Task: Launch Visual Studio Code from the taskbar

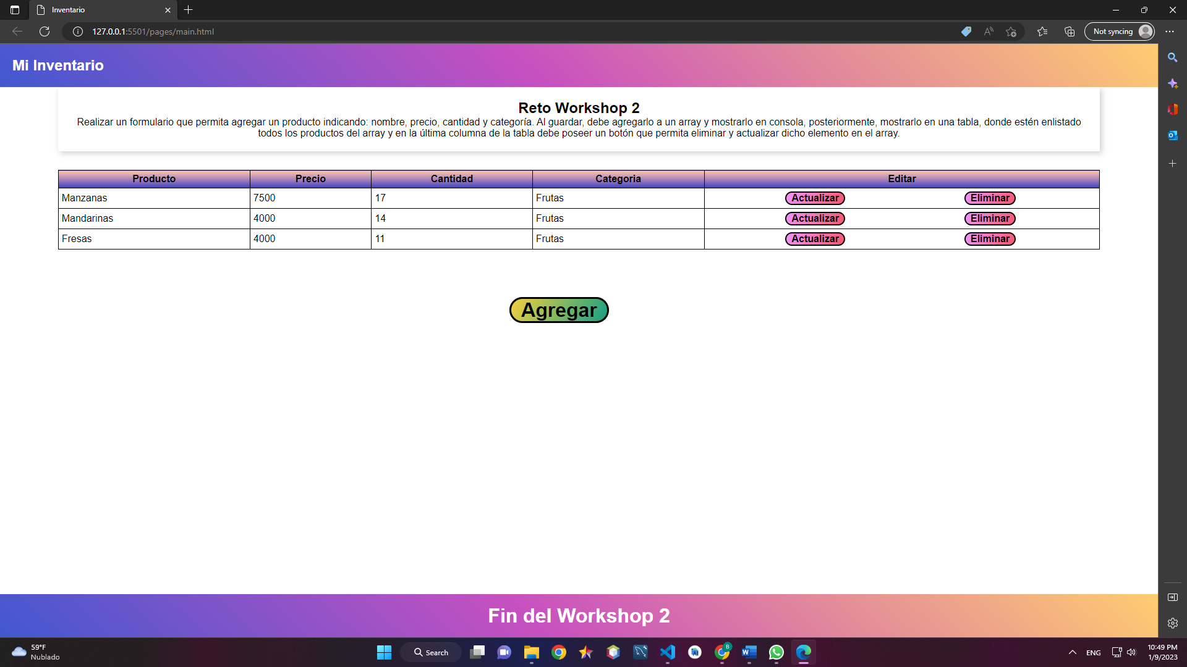Action: click(x=668, y=652)
